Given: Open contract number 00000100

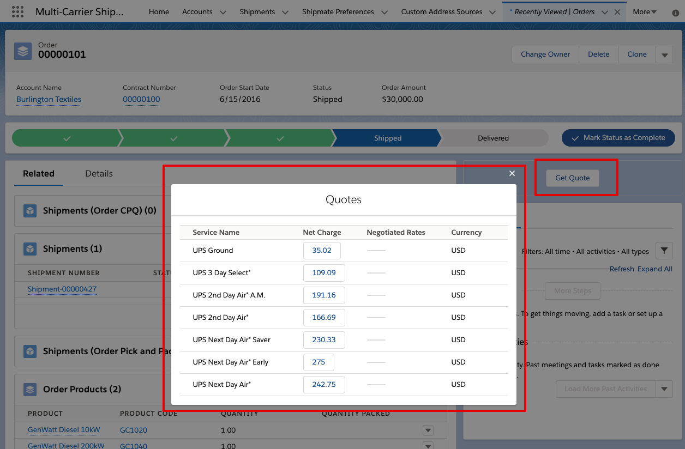Looking at the screenshot, I should click(141, 100).
